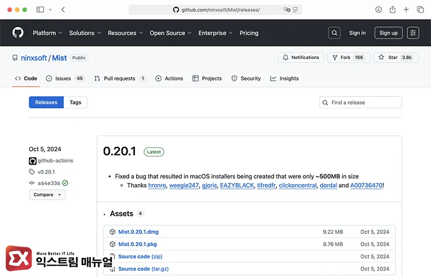Go back with the Safari back arrow
The width and height of the screenshot is (431, 277).
(63, 10)
